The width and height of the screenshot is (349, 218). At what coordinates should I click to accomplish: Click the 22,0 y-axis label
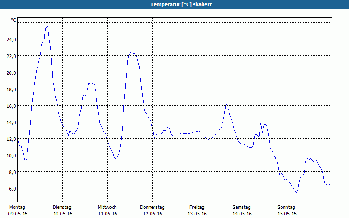coord(11,56)
